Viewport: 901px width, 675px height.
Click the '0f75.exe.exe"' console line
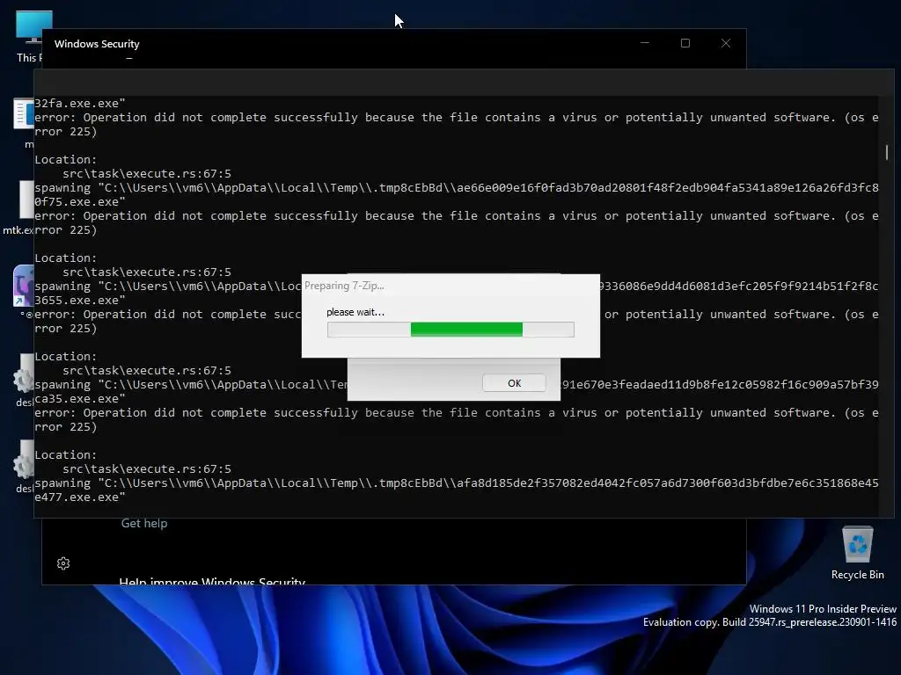tap(80, 201)
